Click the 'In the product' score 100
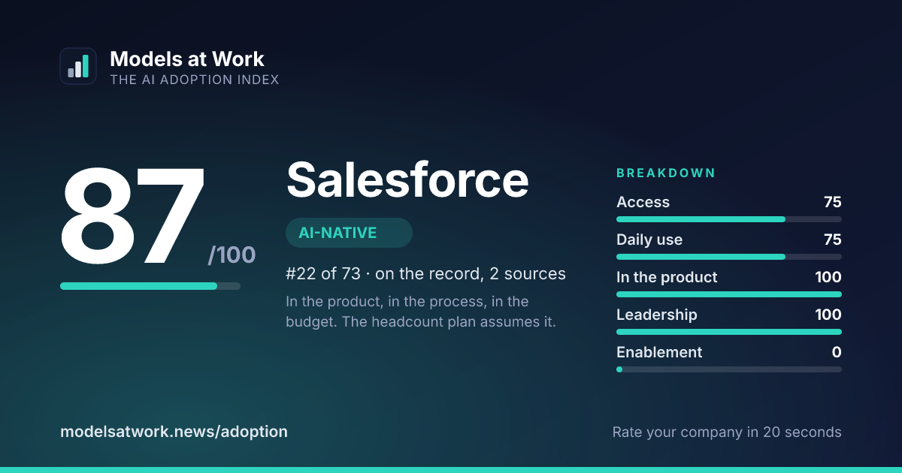Screen dimensions: 902x473 click(828, 277)
